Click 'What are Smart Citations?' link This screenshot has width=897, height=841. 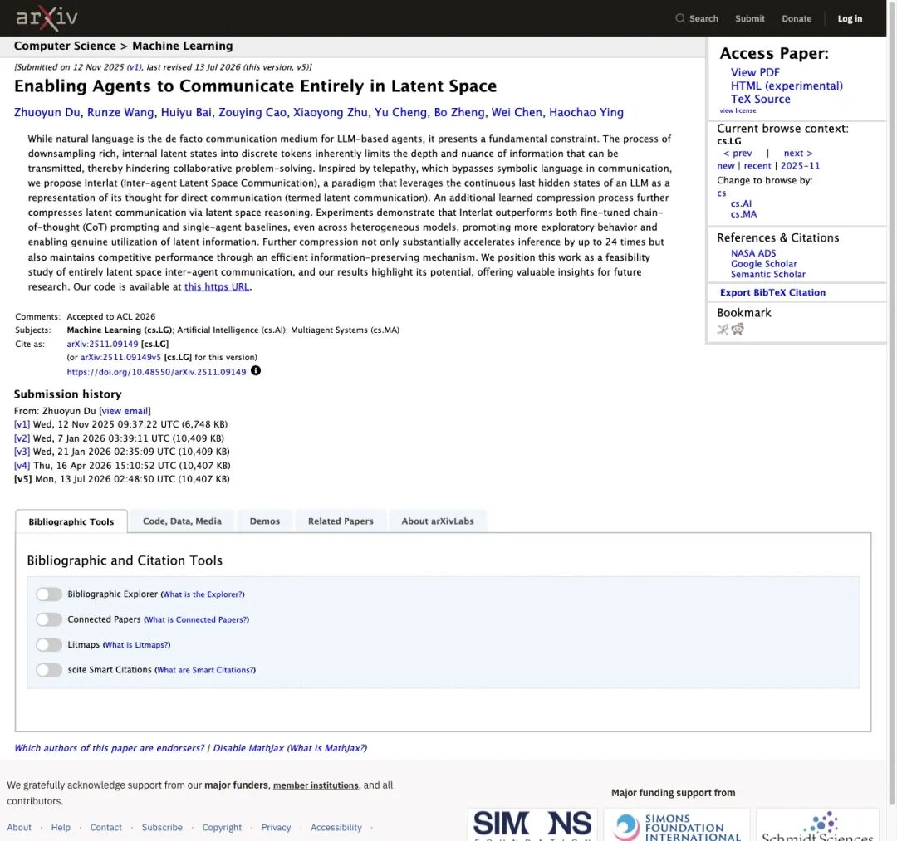[205, 669]
